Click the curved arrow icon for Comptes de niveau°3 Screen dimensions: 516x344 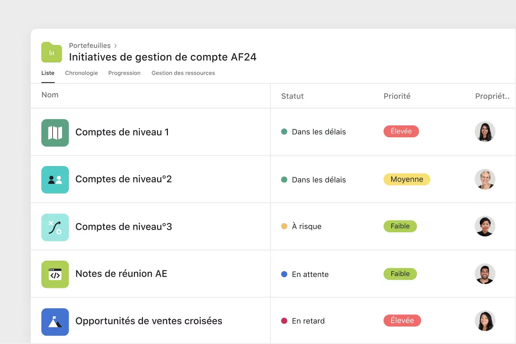coord(55,227)
